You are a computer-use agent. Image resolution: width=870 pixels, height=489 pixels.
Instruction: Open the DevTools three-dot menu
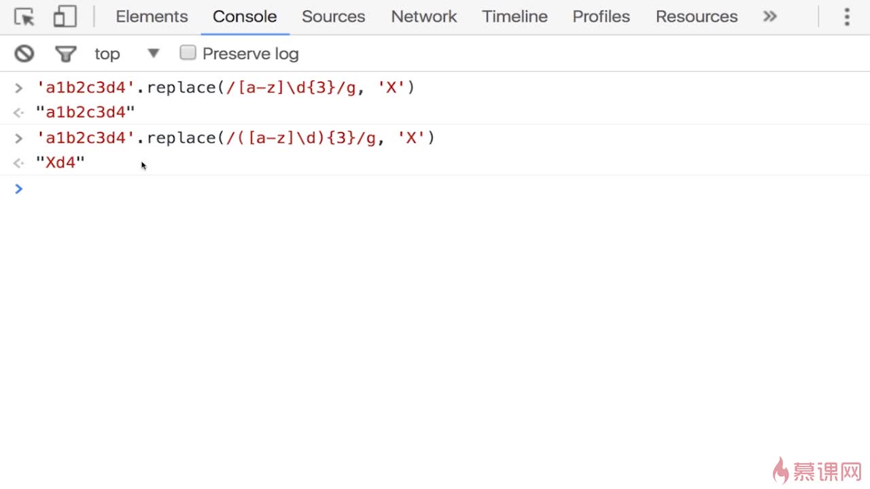(847, 17)
